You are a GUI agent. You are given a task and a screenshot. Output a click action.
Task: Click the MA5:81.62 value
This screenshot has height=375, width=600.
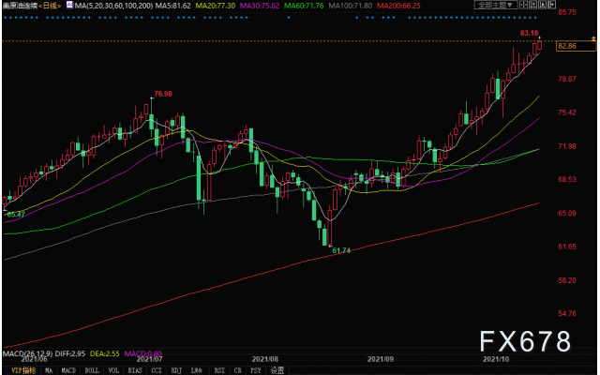coord(172,6)
